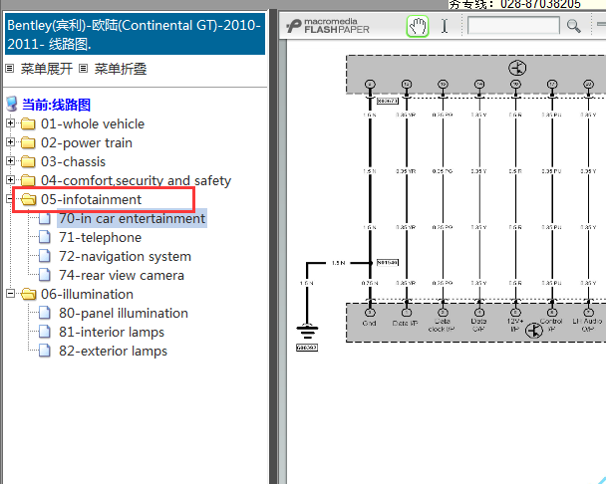This screenshot has height=484, width=606.
Task: Open the 70-in car entertainment diagram
Action: tap(132, 219)
